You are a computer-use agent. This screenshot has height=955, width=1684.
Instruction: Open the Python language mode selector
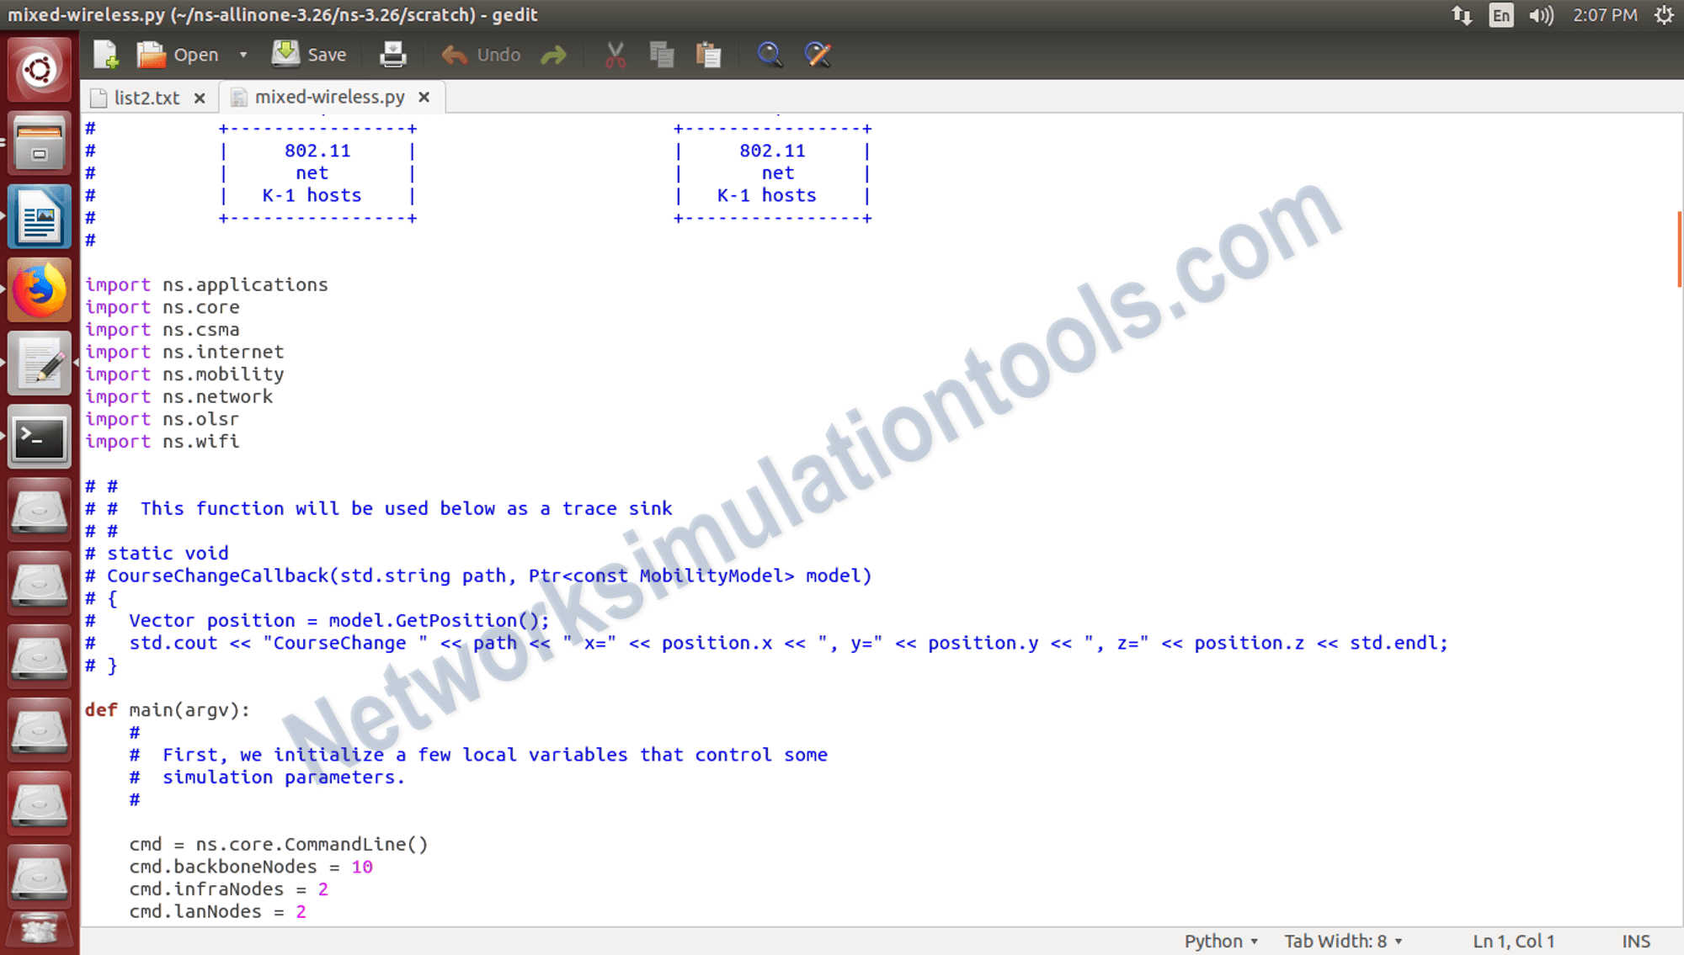click(1220, 941)
